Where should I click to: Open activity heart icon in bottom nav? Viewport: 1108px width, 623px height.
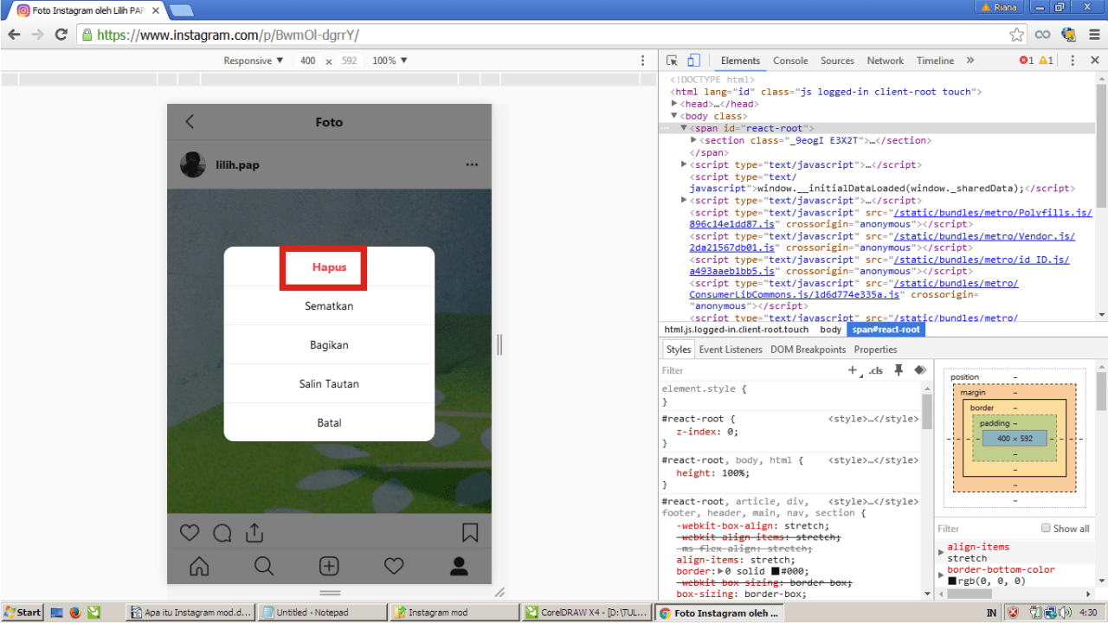(394, 567)
